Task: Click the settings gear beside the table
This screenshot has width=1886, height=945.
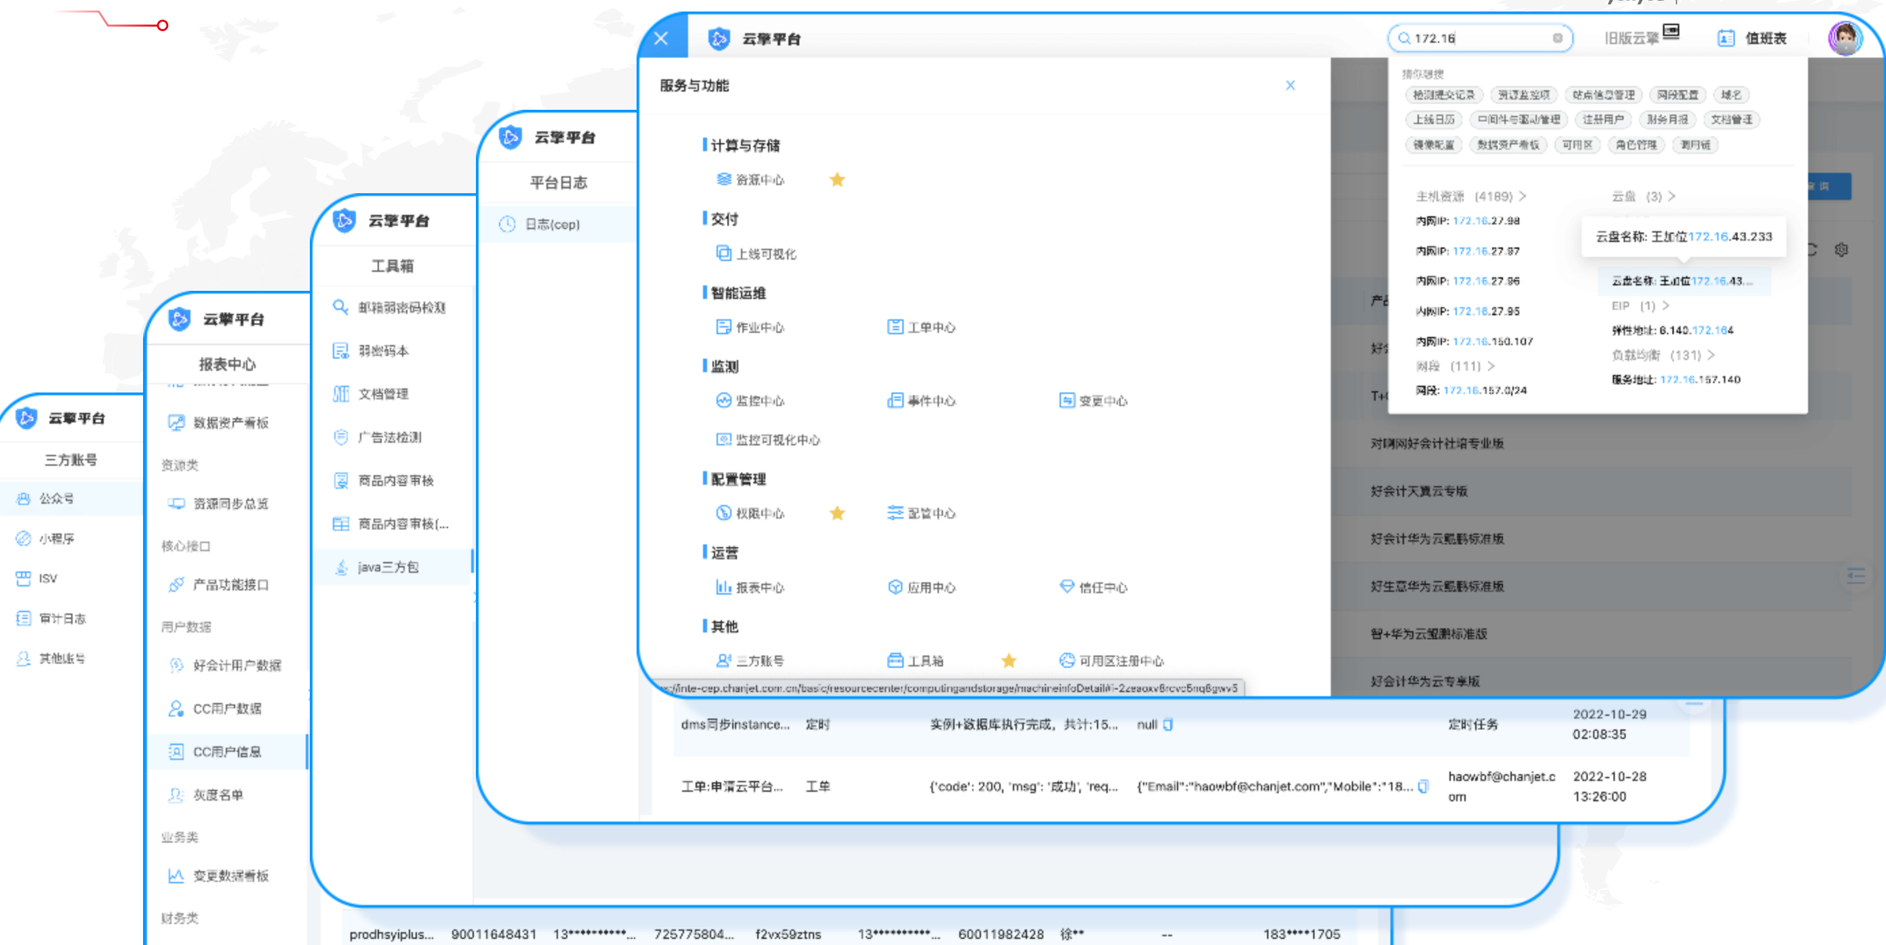Action: pyautogui.click(x=1841, y=249)
